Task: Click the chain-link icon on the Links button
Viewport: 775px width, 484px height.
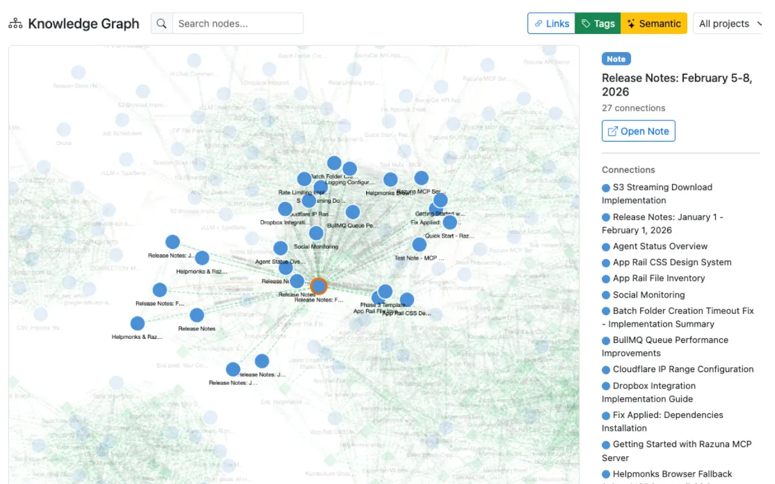Action: pos(538,23)
